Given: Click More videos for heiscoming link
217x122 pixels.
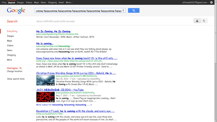Looking at the screenshot, I should click(x=64, y=105).
